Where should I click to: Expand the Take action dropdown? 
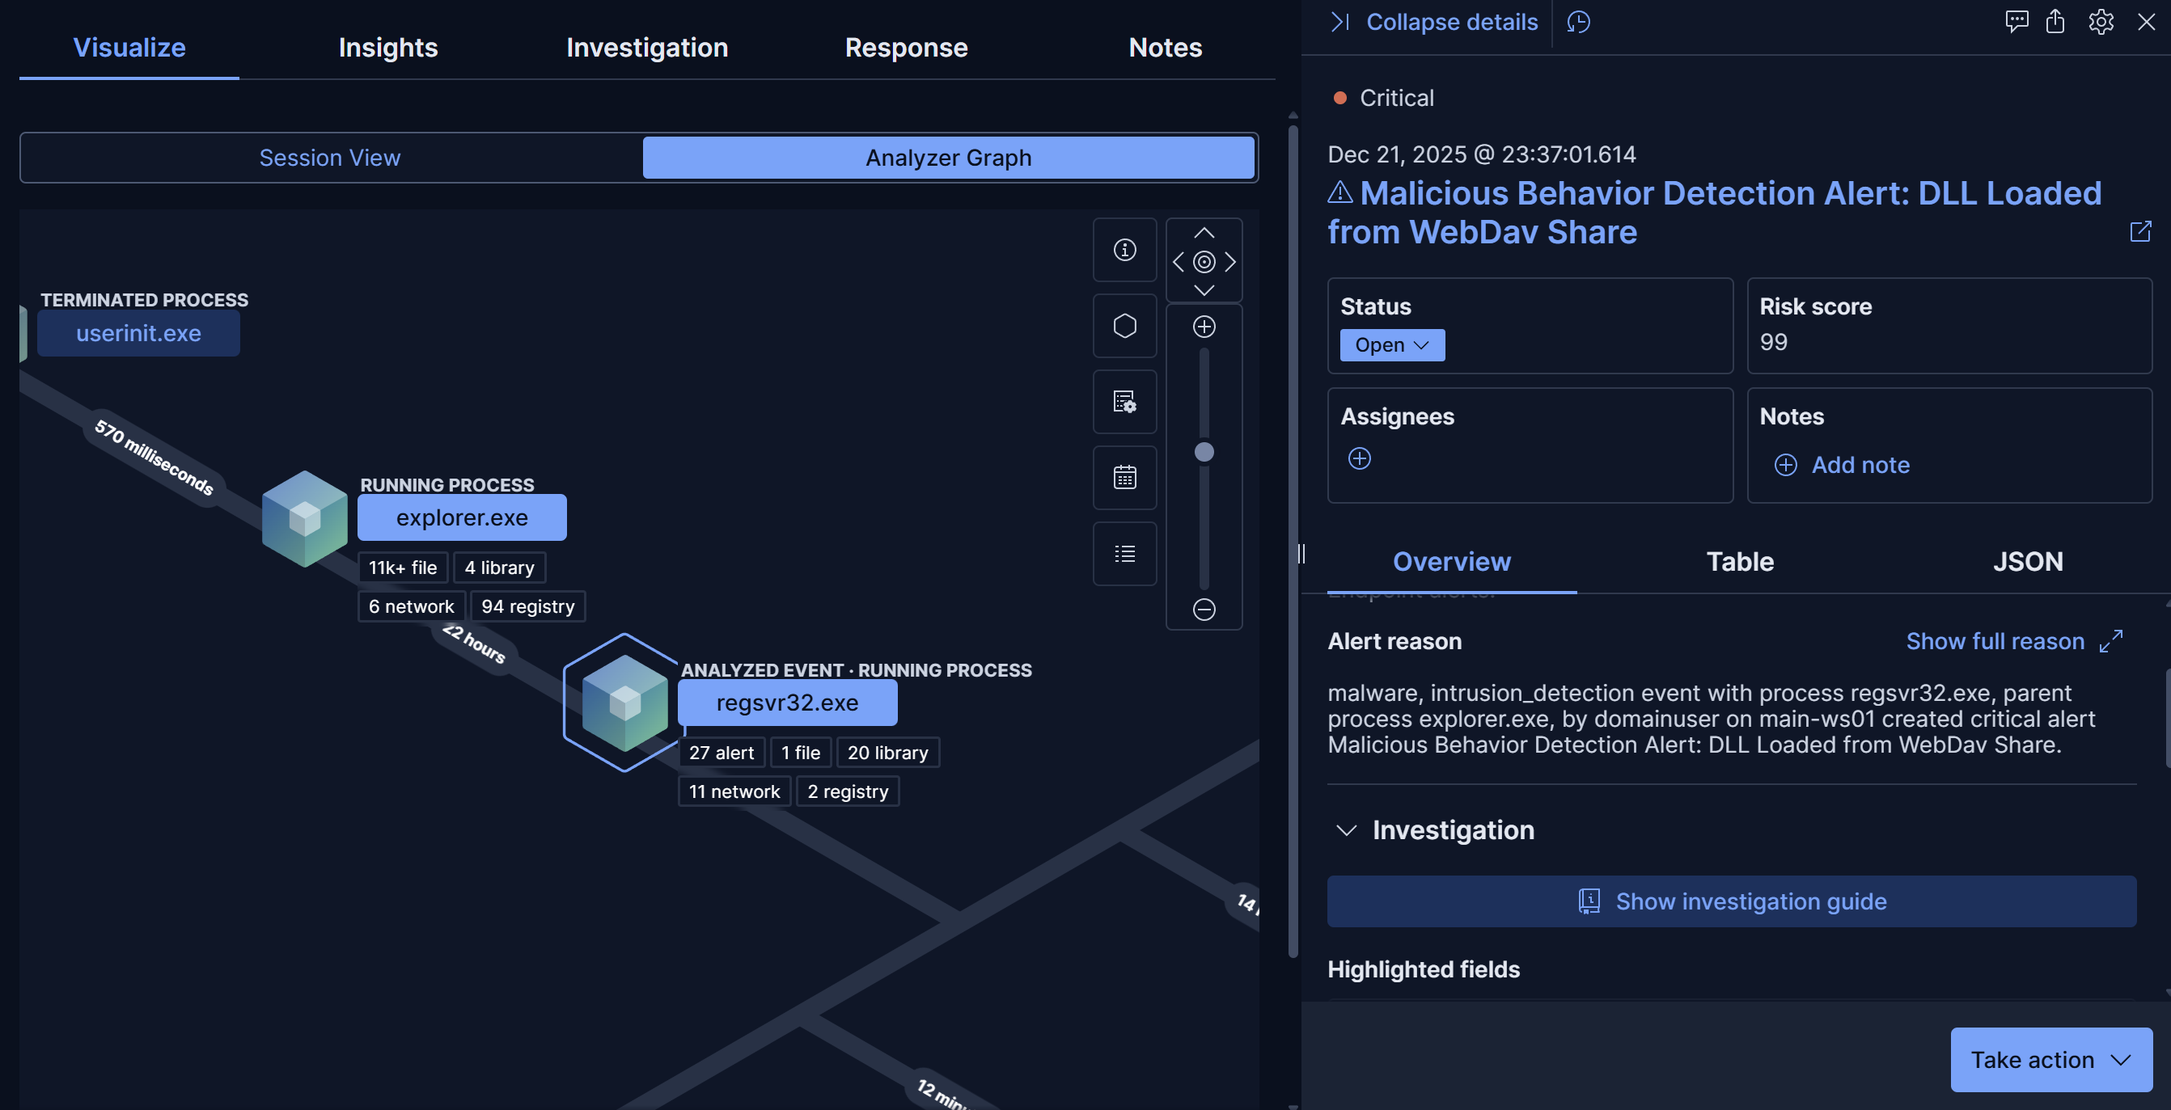click(2050, 1059)
